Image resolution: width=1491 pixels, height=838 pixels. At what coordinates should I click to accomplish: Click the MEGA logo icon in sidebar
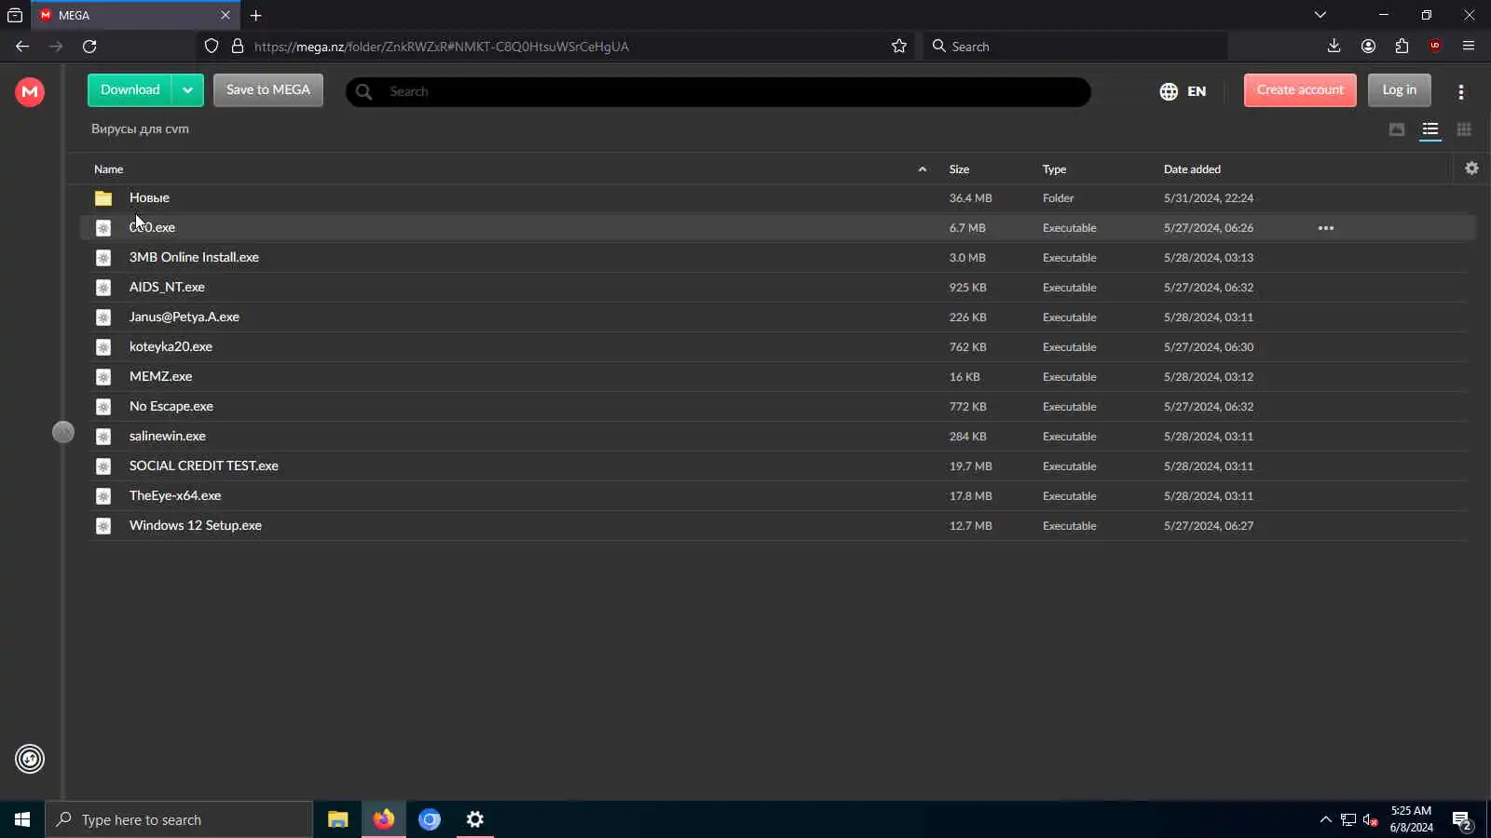pos(30,91)
